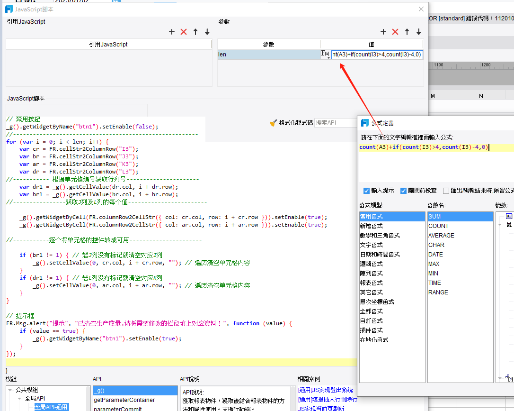
Task: Move the referenced JavaScript entry up
Action: [x=195, y=32]
